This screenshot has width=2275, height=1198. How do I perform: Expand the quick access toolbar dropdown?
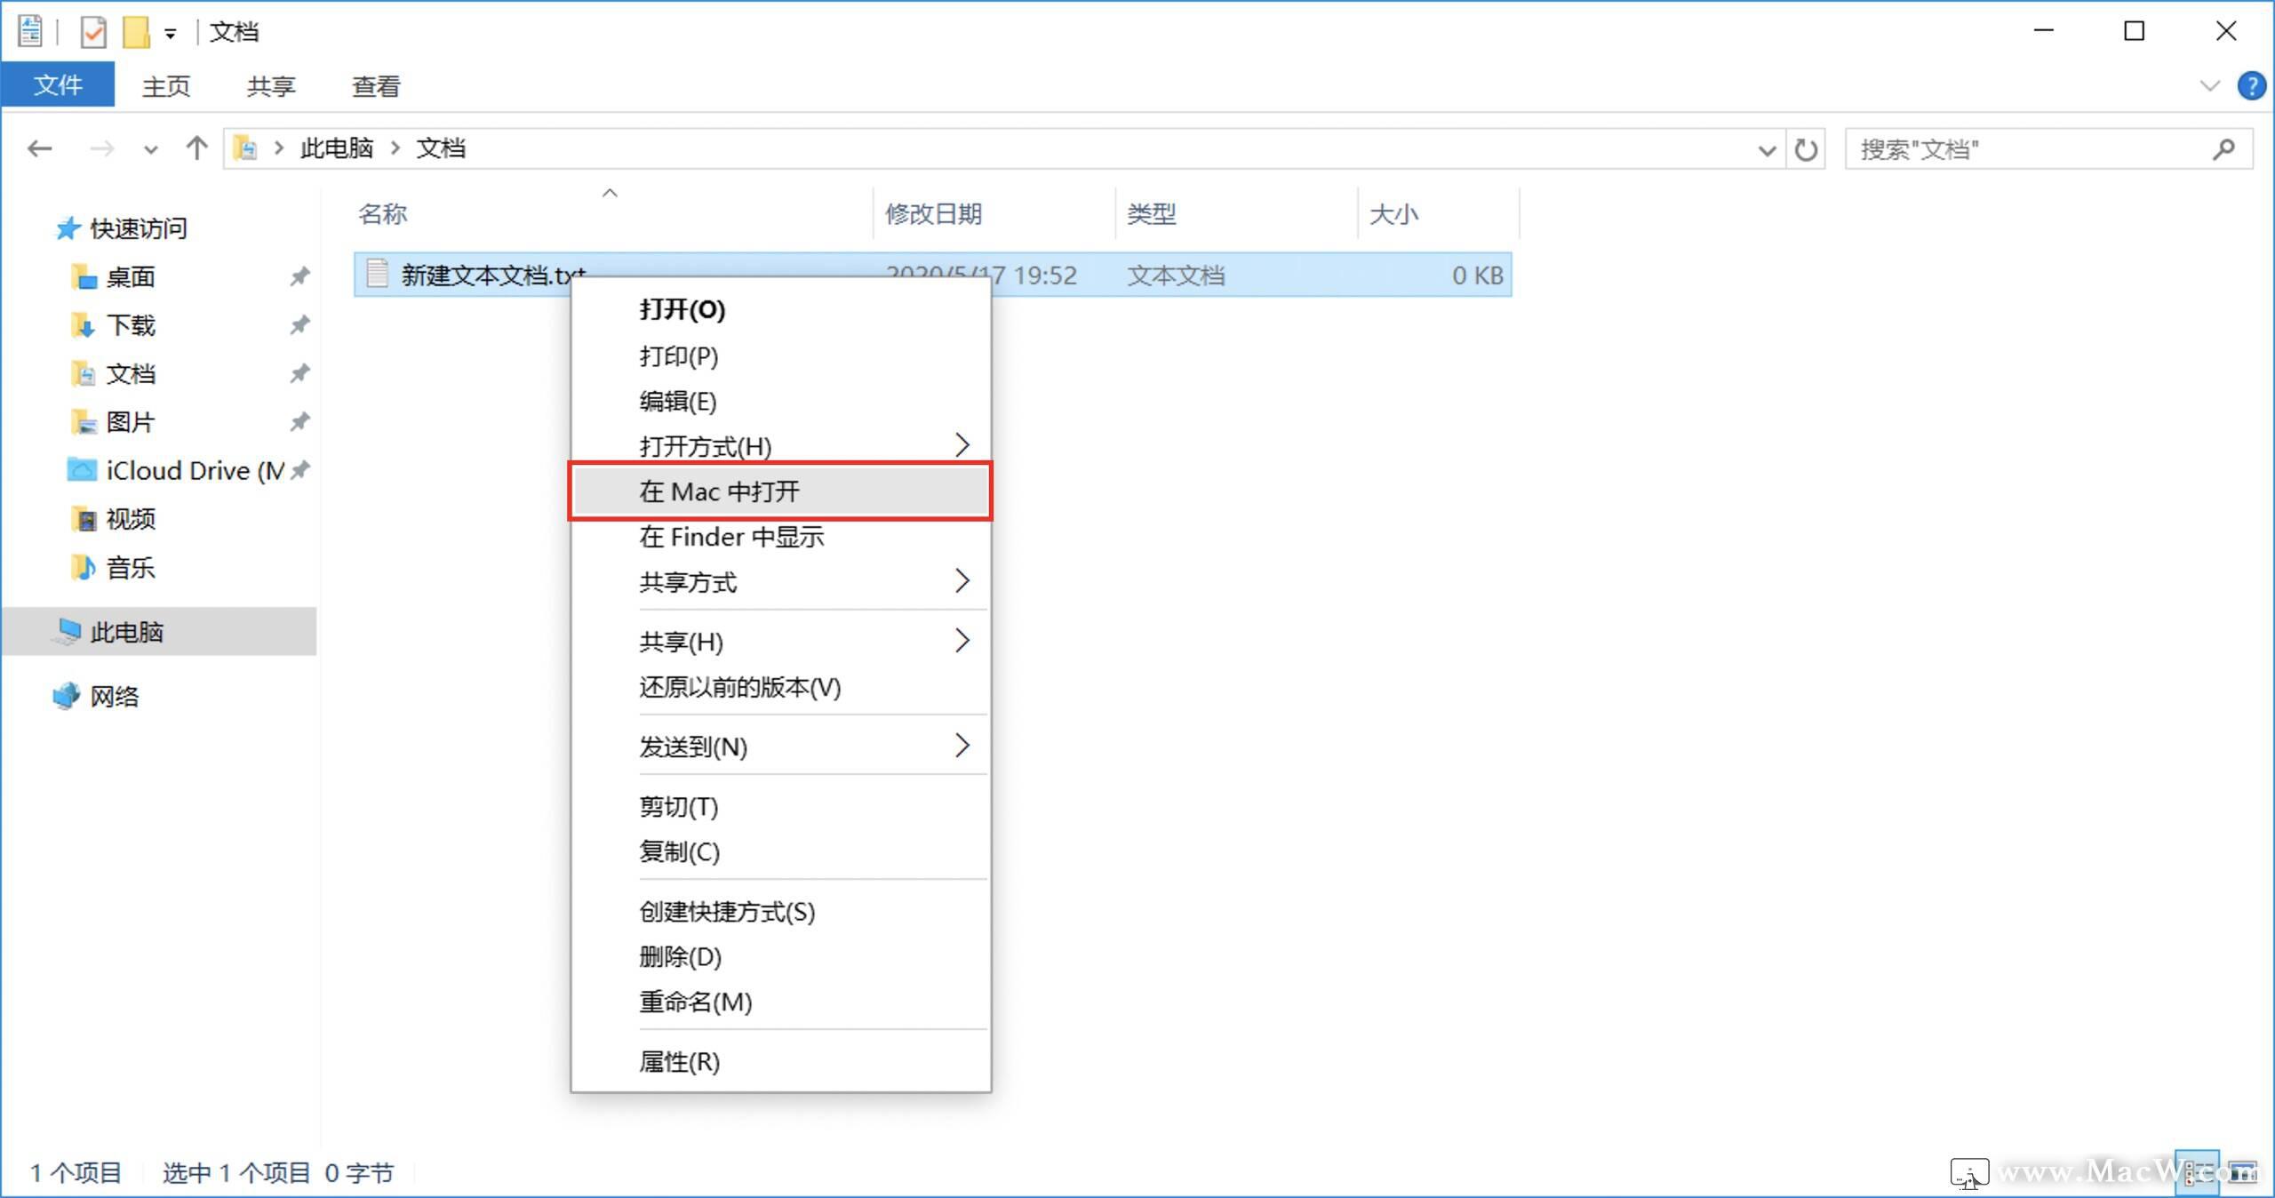tap(170, 34)
